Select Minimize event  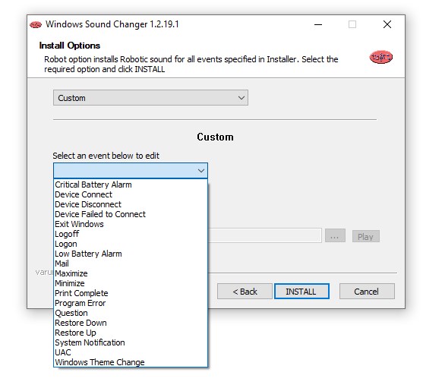(131, 283)
